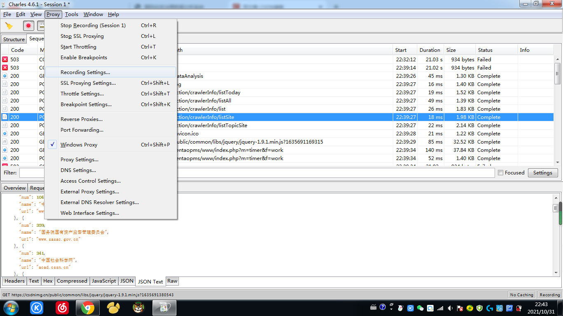Open External Proxy Settings...
This screenshot has height=316, width=563.
(x=110, y=192)
